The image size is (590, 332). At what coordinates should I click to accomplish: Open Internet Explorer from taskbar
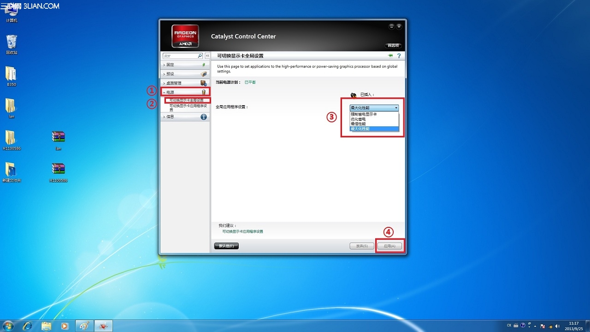point(28,326)
